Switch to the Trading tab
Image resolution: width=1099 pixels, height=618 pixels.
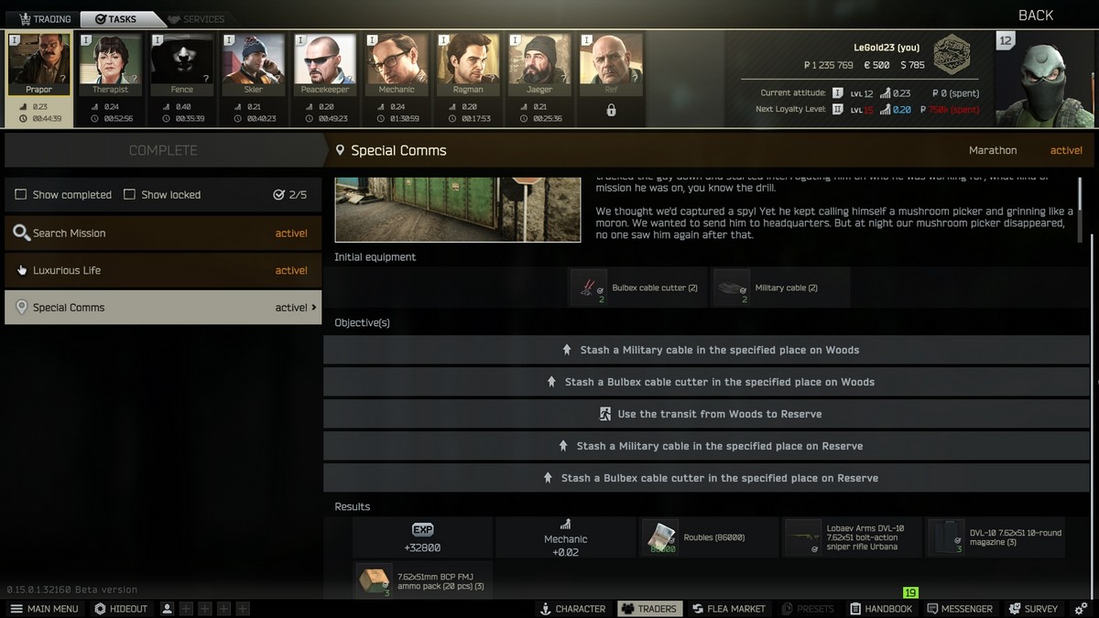[x=45, y=18]
